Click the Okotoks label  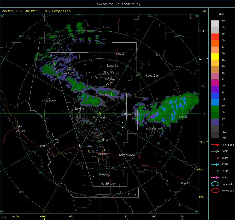(x=104, y=174)
